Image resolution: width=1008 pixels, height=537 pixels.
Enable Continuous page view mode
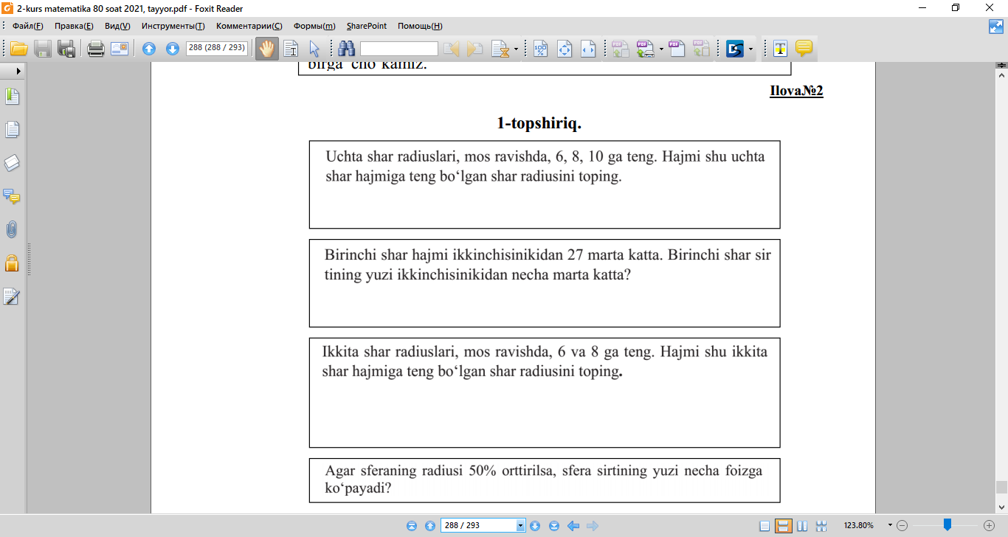[x=784, y=526]
